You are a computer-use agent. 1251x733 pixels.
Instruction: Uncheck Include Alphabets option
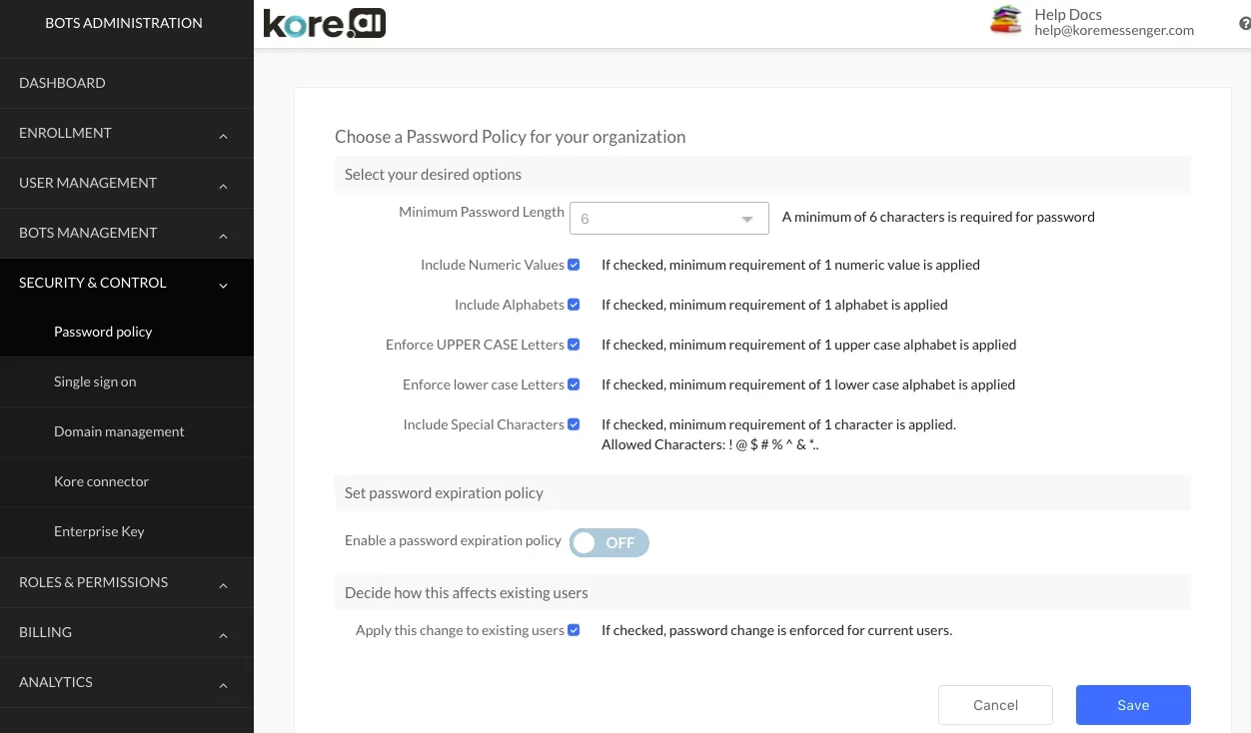(x=573, y=304)
